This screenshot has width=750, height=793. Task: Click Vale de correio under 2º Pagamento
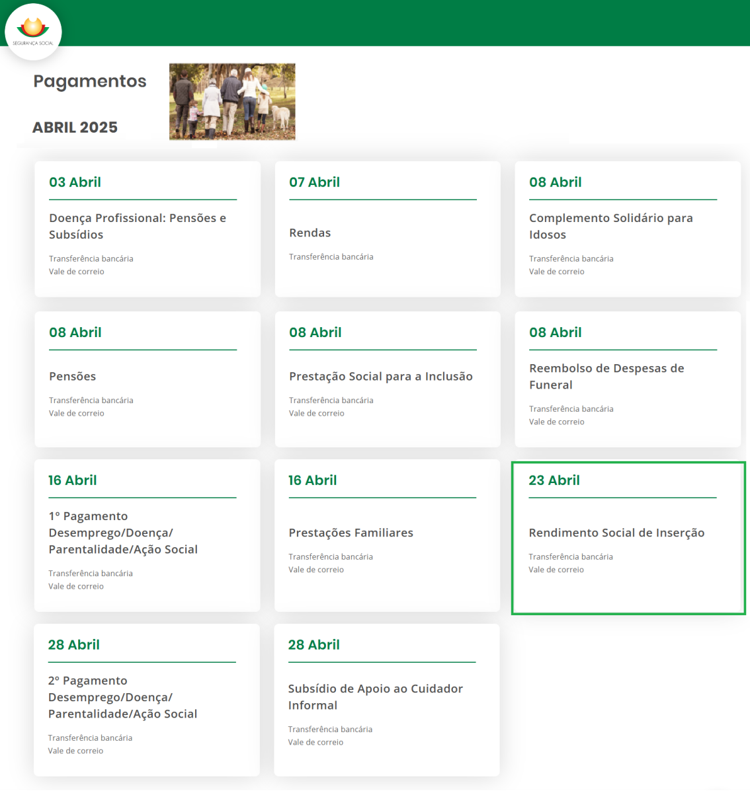click(75, 751)
